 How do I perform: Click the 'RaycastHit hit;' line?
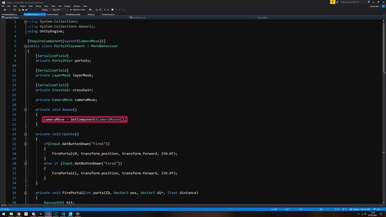pos(59,203)
